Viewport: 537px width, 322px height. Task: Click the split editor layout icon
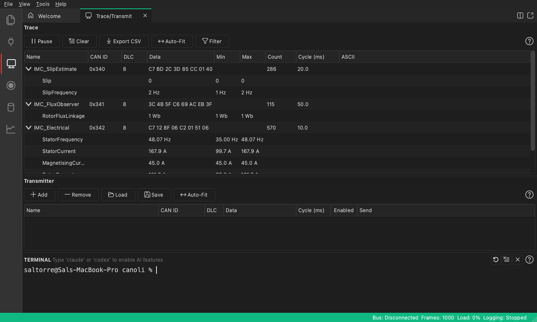pos(520,16)
